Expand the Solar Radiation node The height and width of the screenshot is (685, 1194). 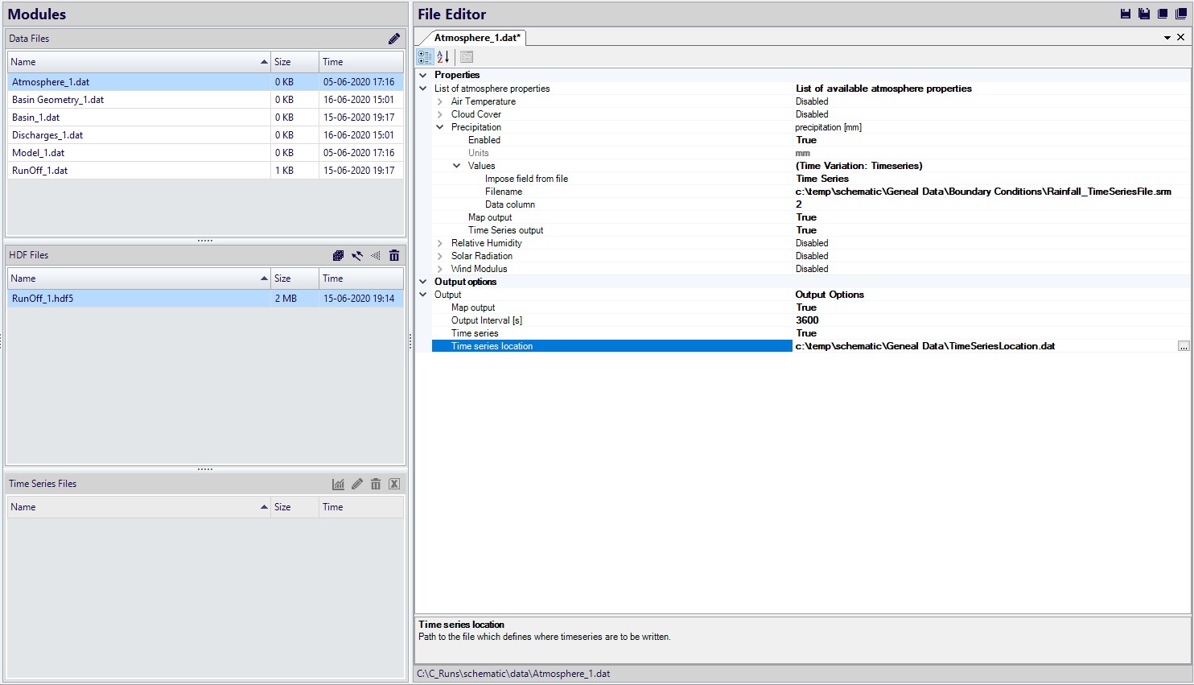[x=440, y=256]
